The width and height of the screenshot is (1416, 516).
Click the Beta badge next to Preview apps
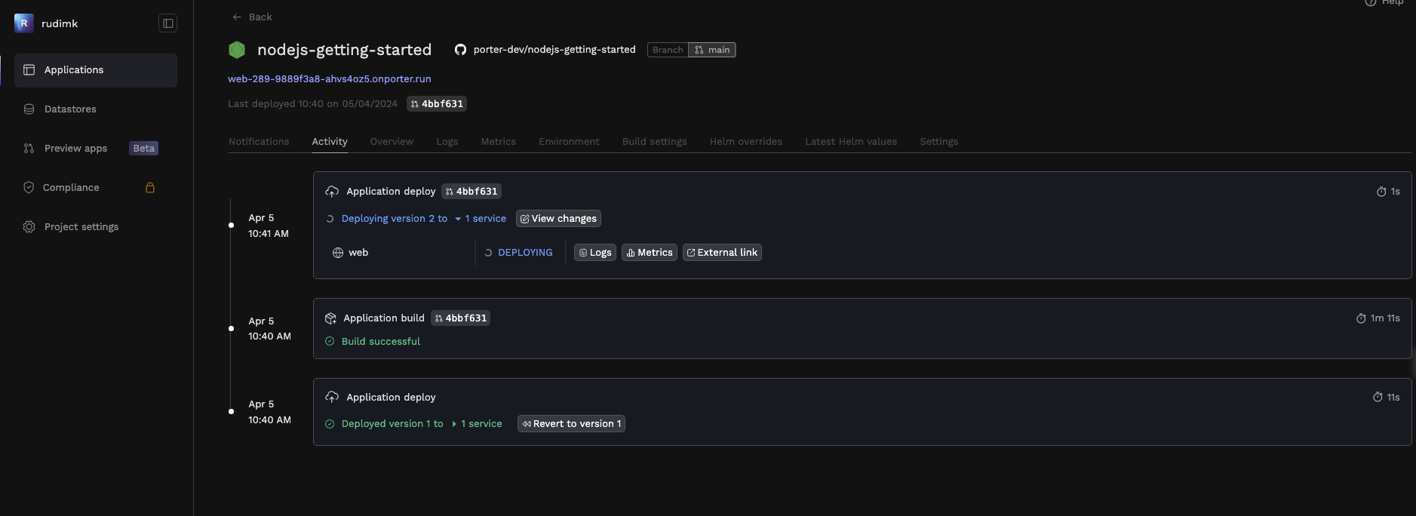143,149
